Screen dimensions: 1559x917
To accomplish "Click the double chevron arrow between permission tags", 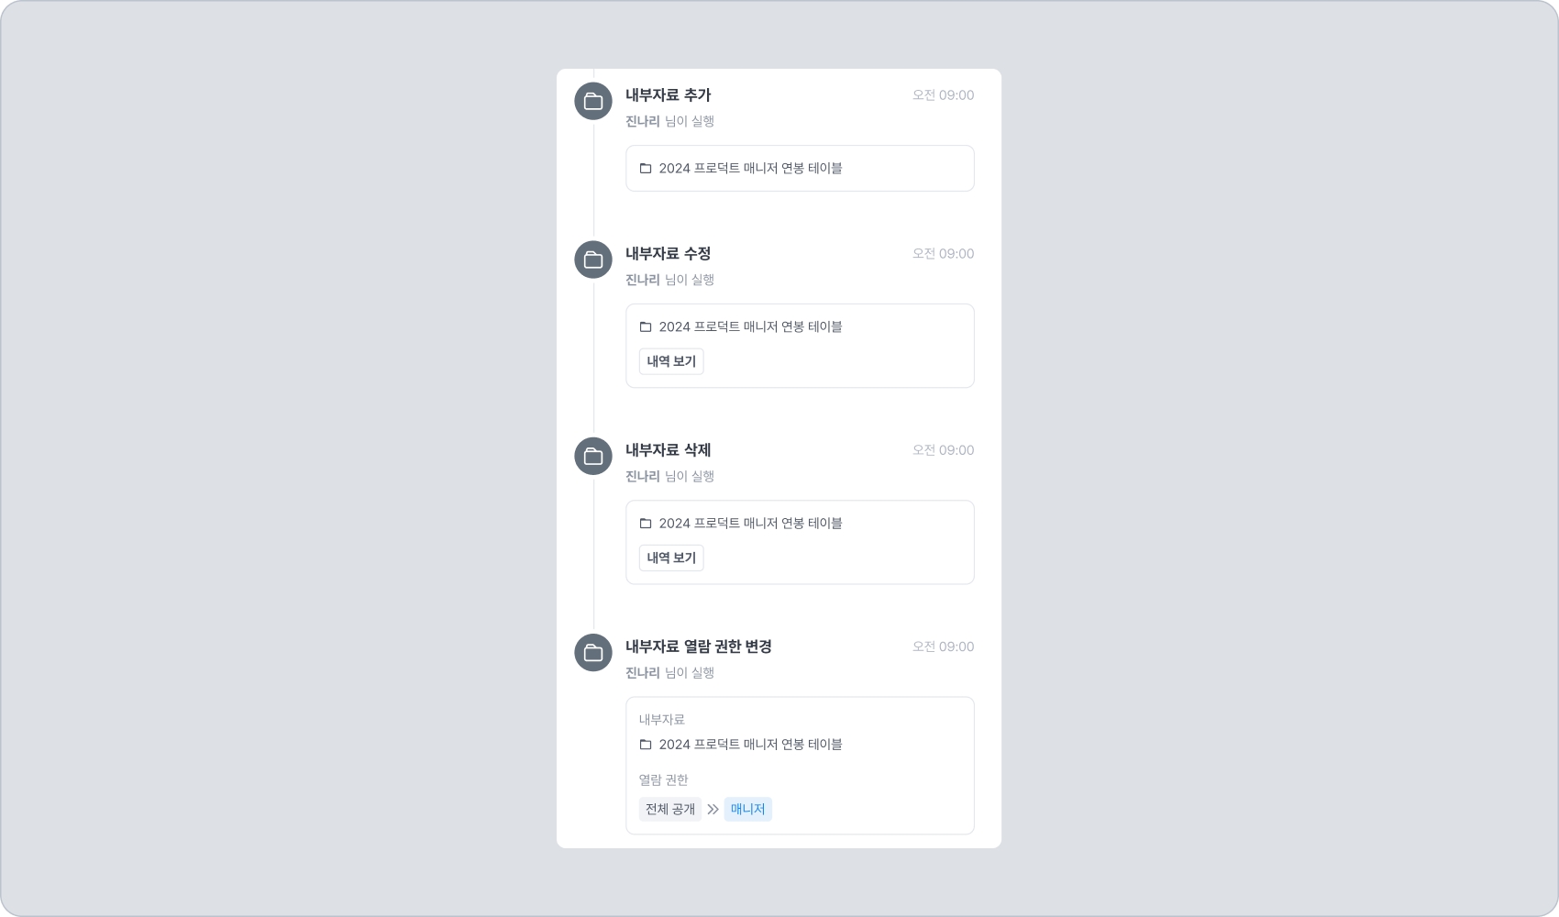I will (713, 809).
